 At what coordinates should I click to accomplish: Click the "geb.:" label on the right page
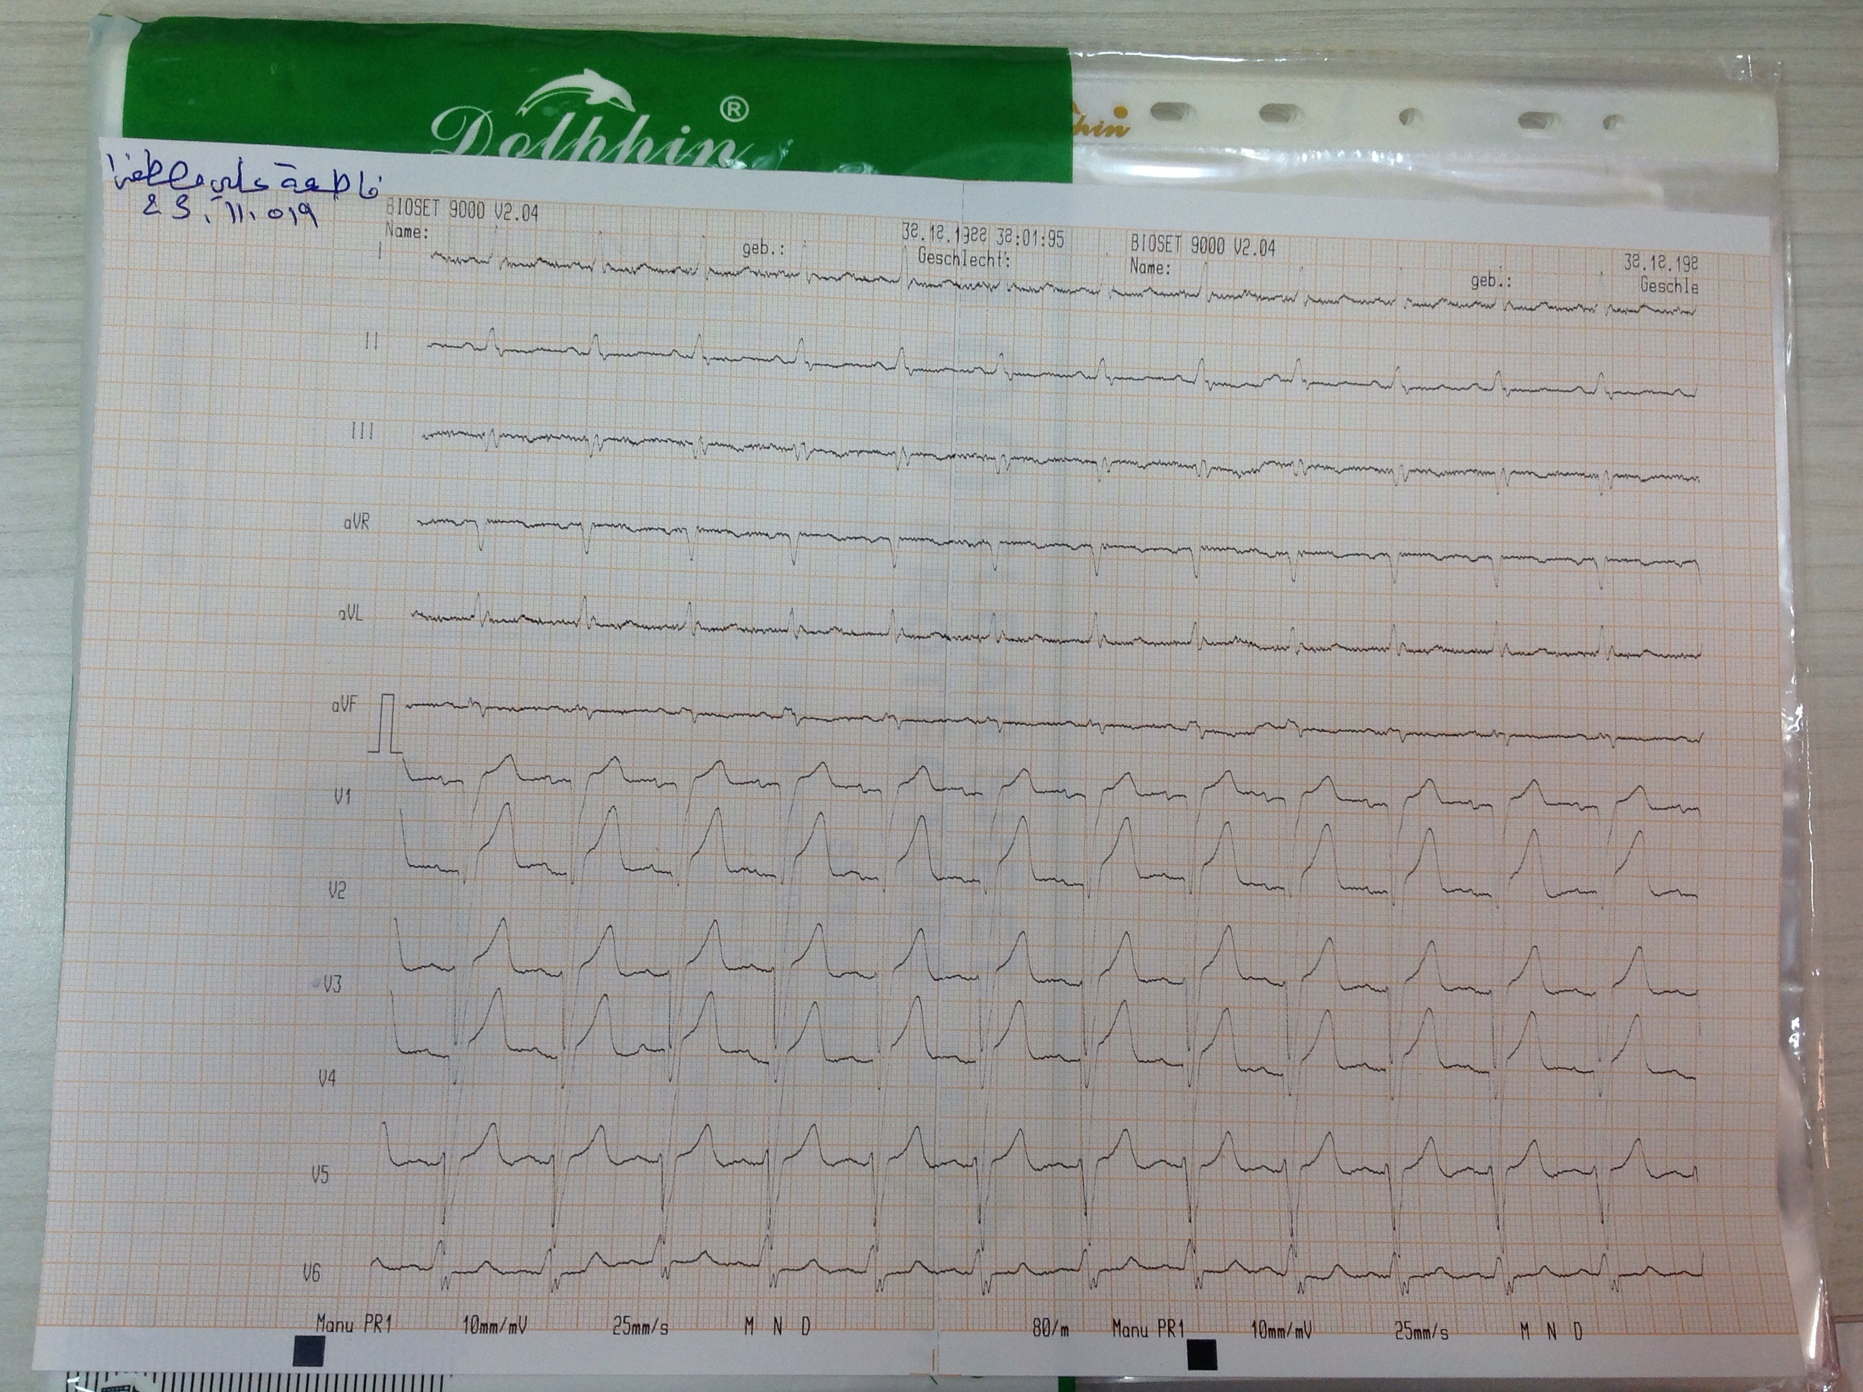pyautogui.click(x=1491, y=281)
